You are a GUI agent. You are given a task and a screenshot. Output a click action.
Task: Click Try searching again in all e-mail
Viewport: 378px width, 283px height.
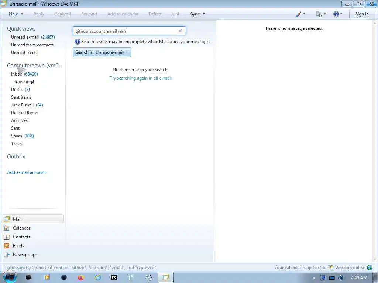pos(141,78)
